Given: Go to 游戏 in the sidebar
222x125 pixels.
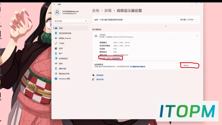Looking at the screenshot, I should click(71, 63).
